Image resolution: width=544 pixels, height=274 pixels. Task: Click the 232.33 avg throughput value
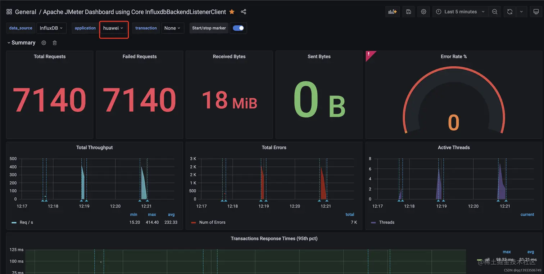(x=171, y=223)
